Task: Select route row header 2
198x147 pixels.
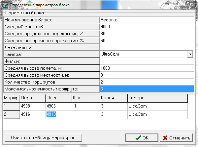Action: click(x=12, y=114)
